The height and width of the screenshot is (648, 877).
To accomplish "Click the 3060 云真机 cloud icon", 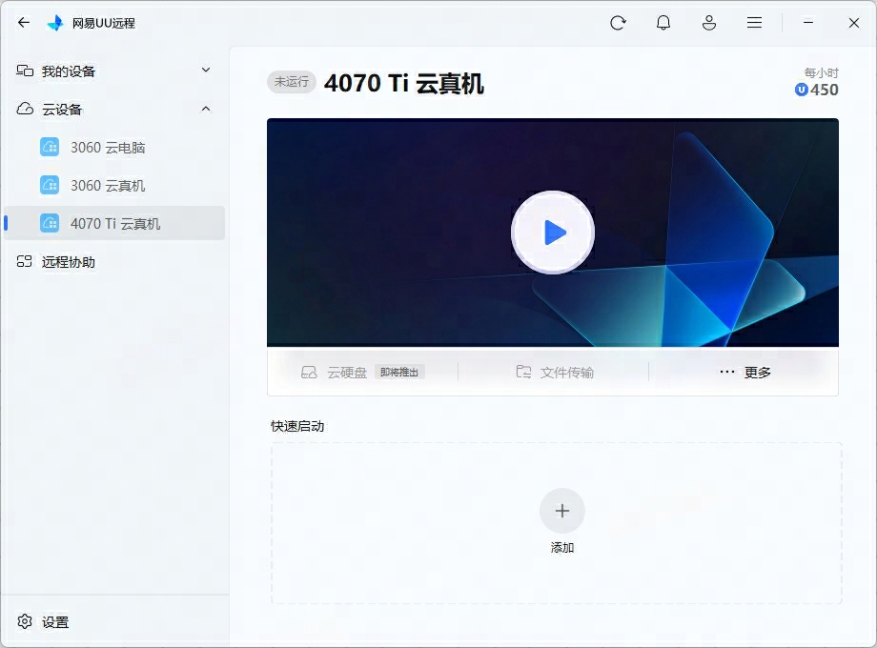I will pyautogui.click(x=50, y=185).
